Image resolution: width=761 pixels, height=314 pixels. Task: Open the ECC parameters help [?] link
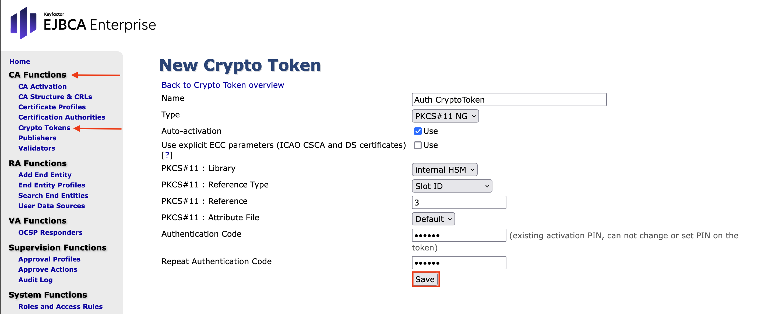pos(167,155)
